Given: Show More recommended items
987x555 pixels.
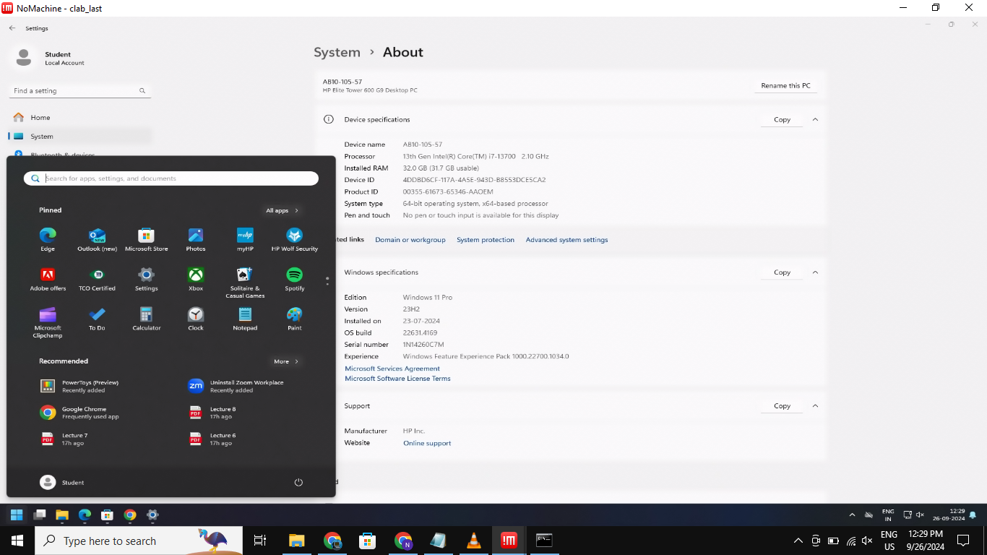Looking at the screenshot, I should [x=286, y=361].
